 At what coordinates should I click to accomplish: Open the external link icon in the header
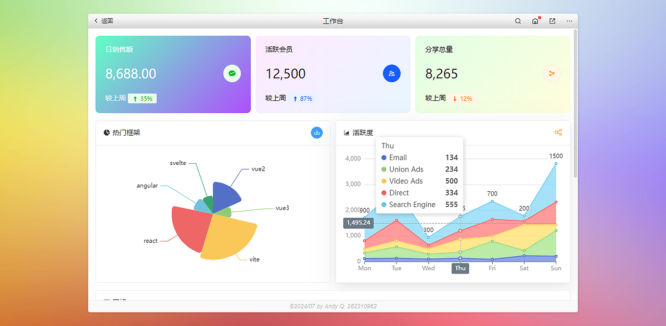(552, 21)
